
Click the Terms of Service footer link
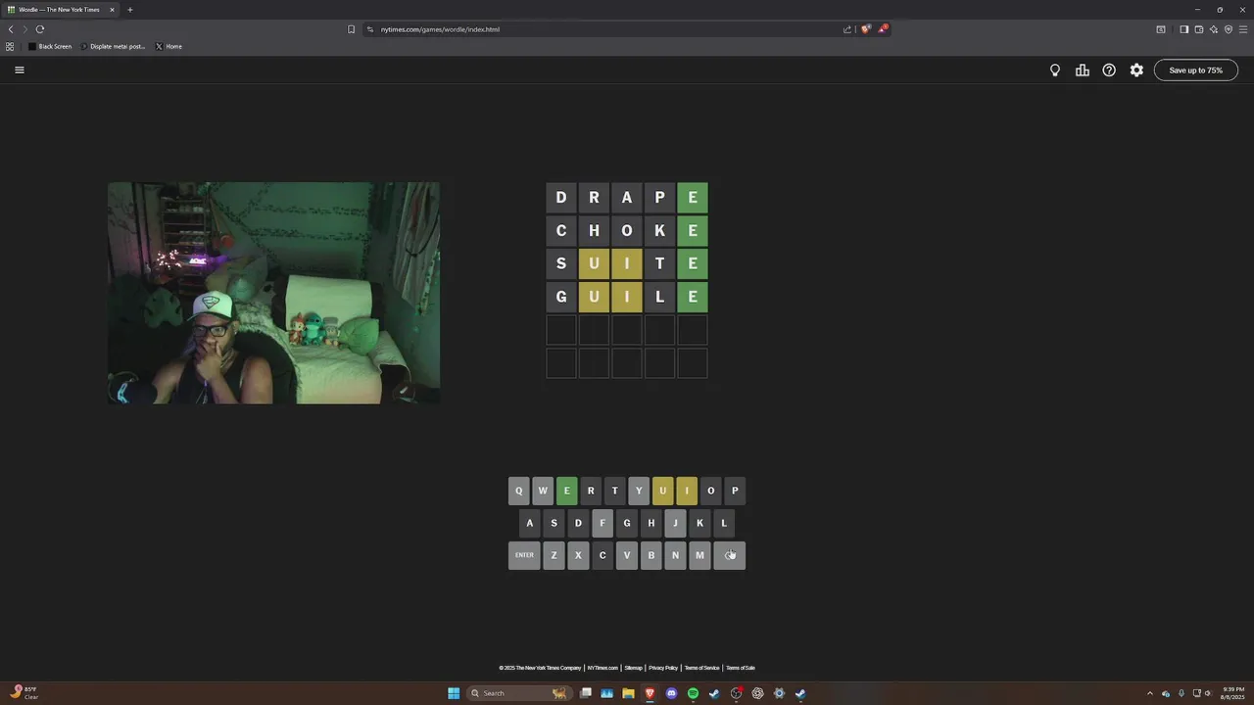701,668
